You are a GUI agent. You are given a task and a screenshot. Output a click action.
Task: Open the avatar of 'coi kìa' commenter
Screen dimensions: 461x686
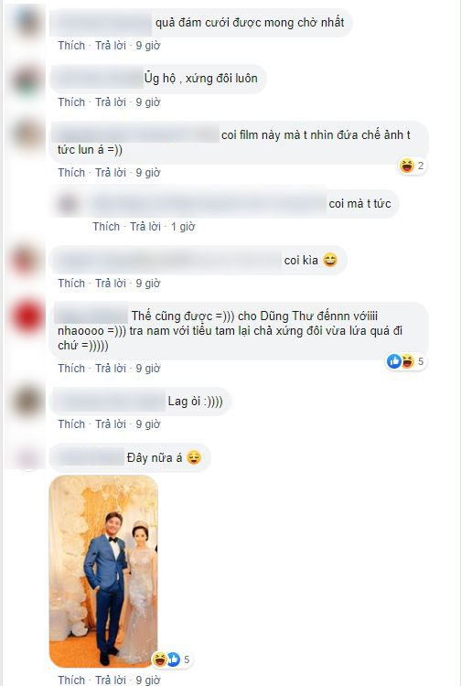point(27,260)
